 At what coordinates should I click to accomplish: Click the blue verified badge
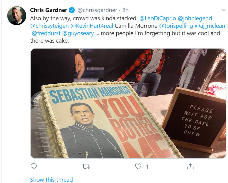point(72,10)
